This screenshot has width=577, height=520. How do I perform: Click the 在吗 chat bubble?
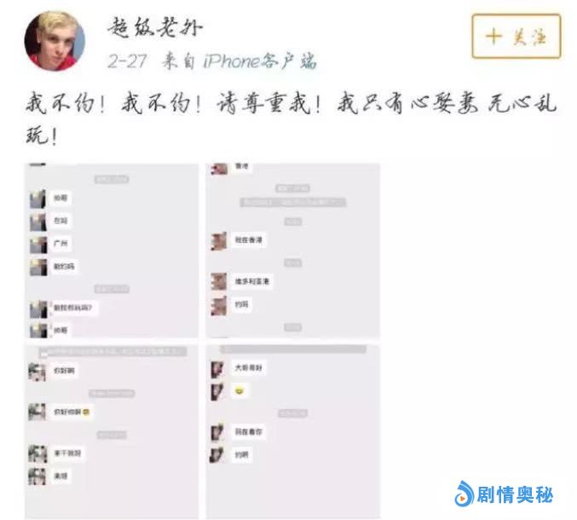[x=61, y=221]
